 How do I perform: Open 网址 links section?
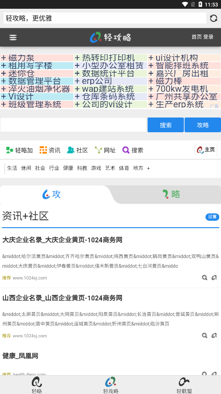(x=105, y=150)
